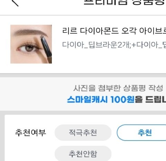Go back using the top-left arrow
This screenshot has width=166, height=161.
click(x=15, y=3)
